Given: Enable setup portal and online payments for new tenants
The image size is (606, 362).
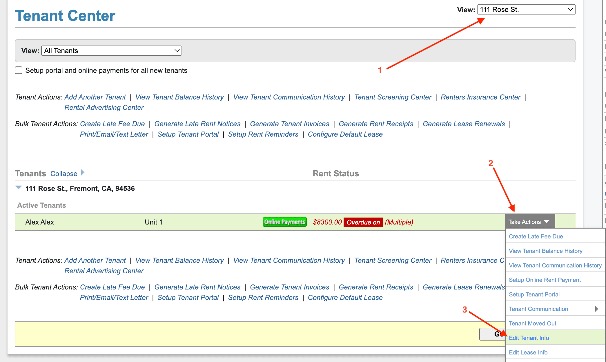Looking at the screenshot, I should 18,70.
